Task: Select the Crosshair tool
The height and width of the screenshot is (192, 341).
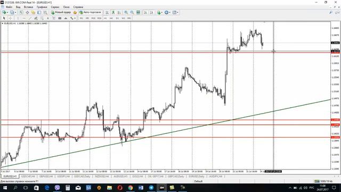Action: click(10, 18)
